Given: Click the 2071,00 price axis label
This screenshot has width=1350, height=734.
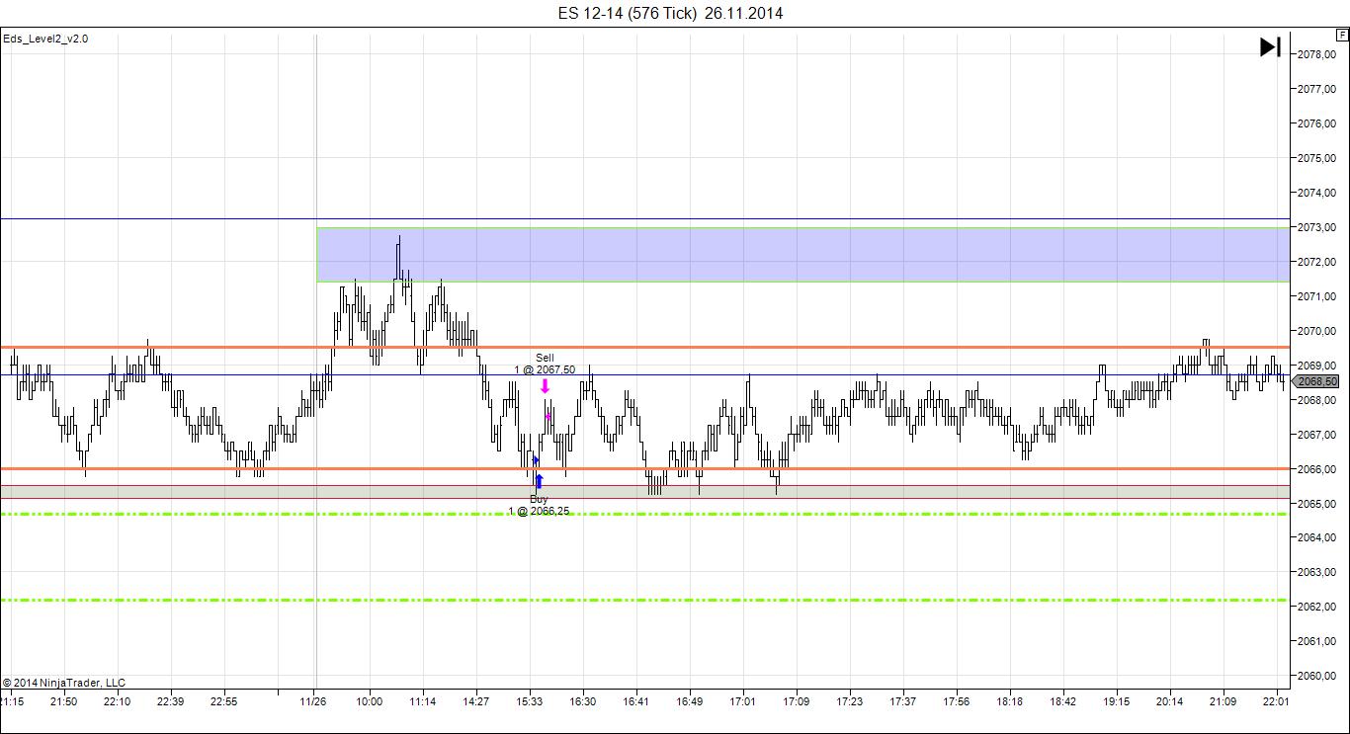Looking at the screenshot, I should [1315, 296].
